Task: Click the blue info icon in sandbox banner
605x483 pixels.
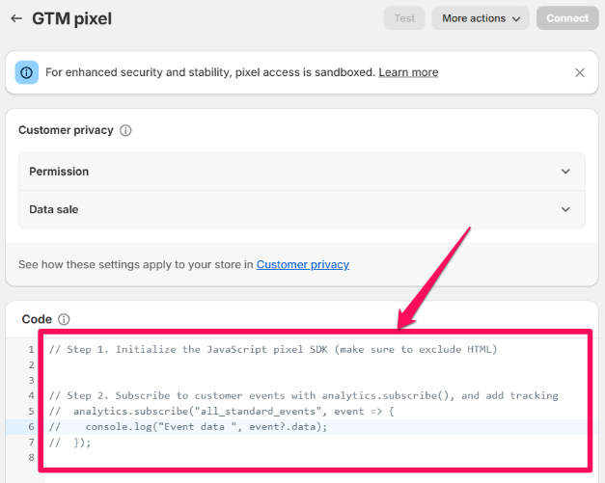Action: 27,72
